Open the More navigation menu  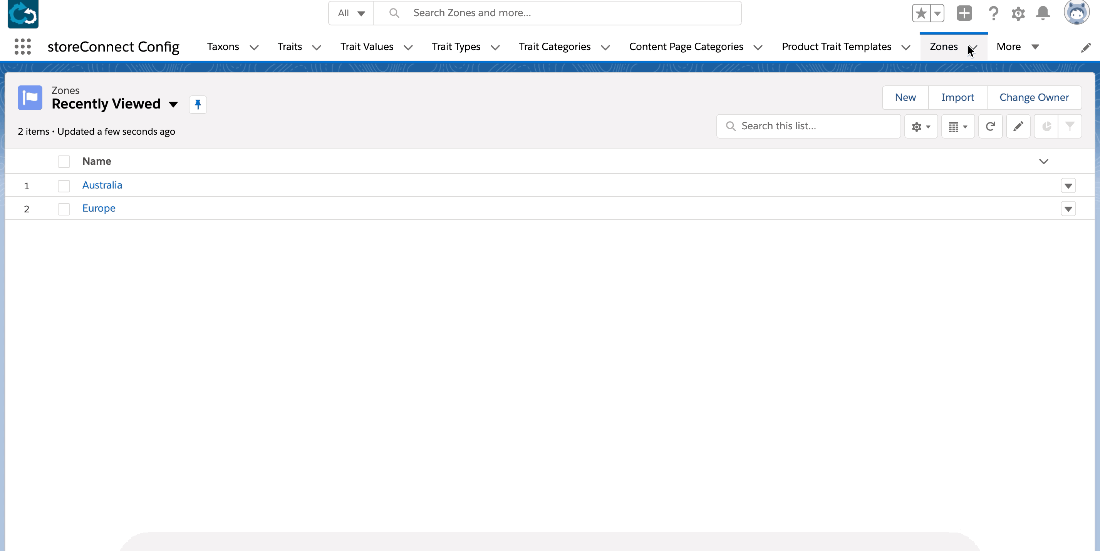pos(1017,47)
